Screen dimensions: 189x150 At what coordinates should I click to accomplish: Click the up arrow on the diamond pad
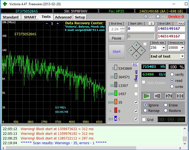136,45
